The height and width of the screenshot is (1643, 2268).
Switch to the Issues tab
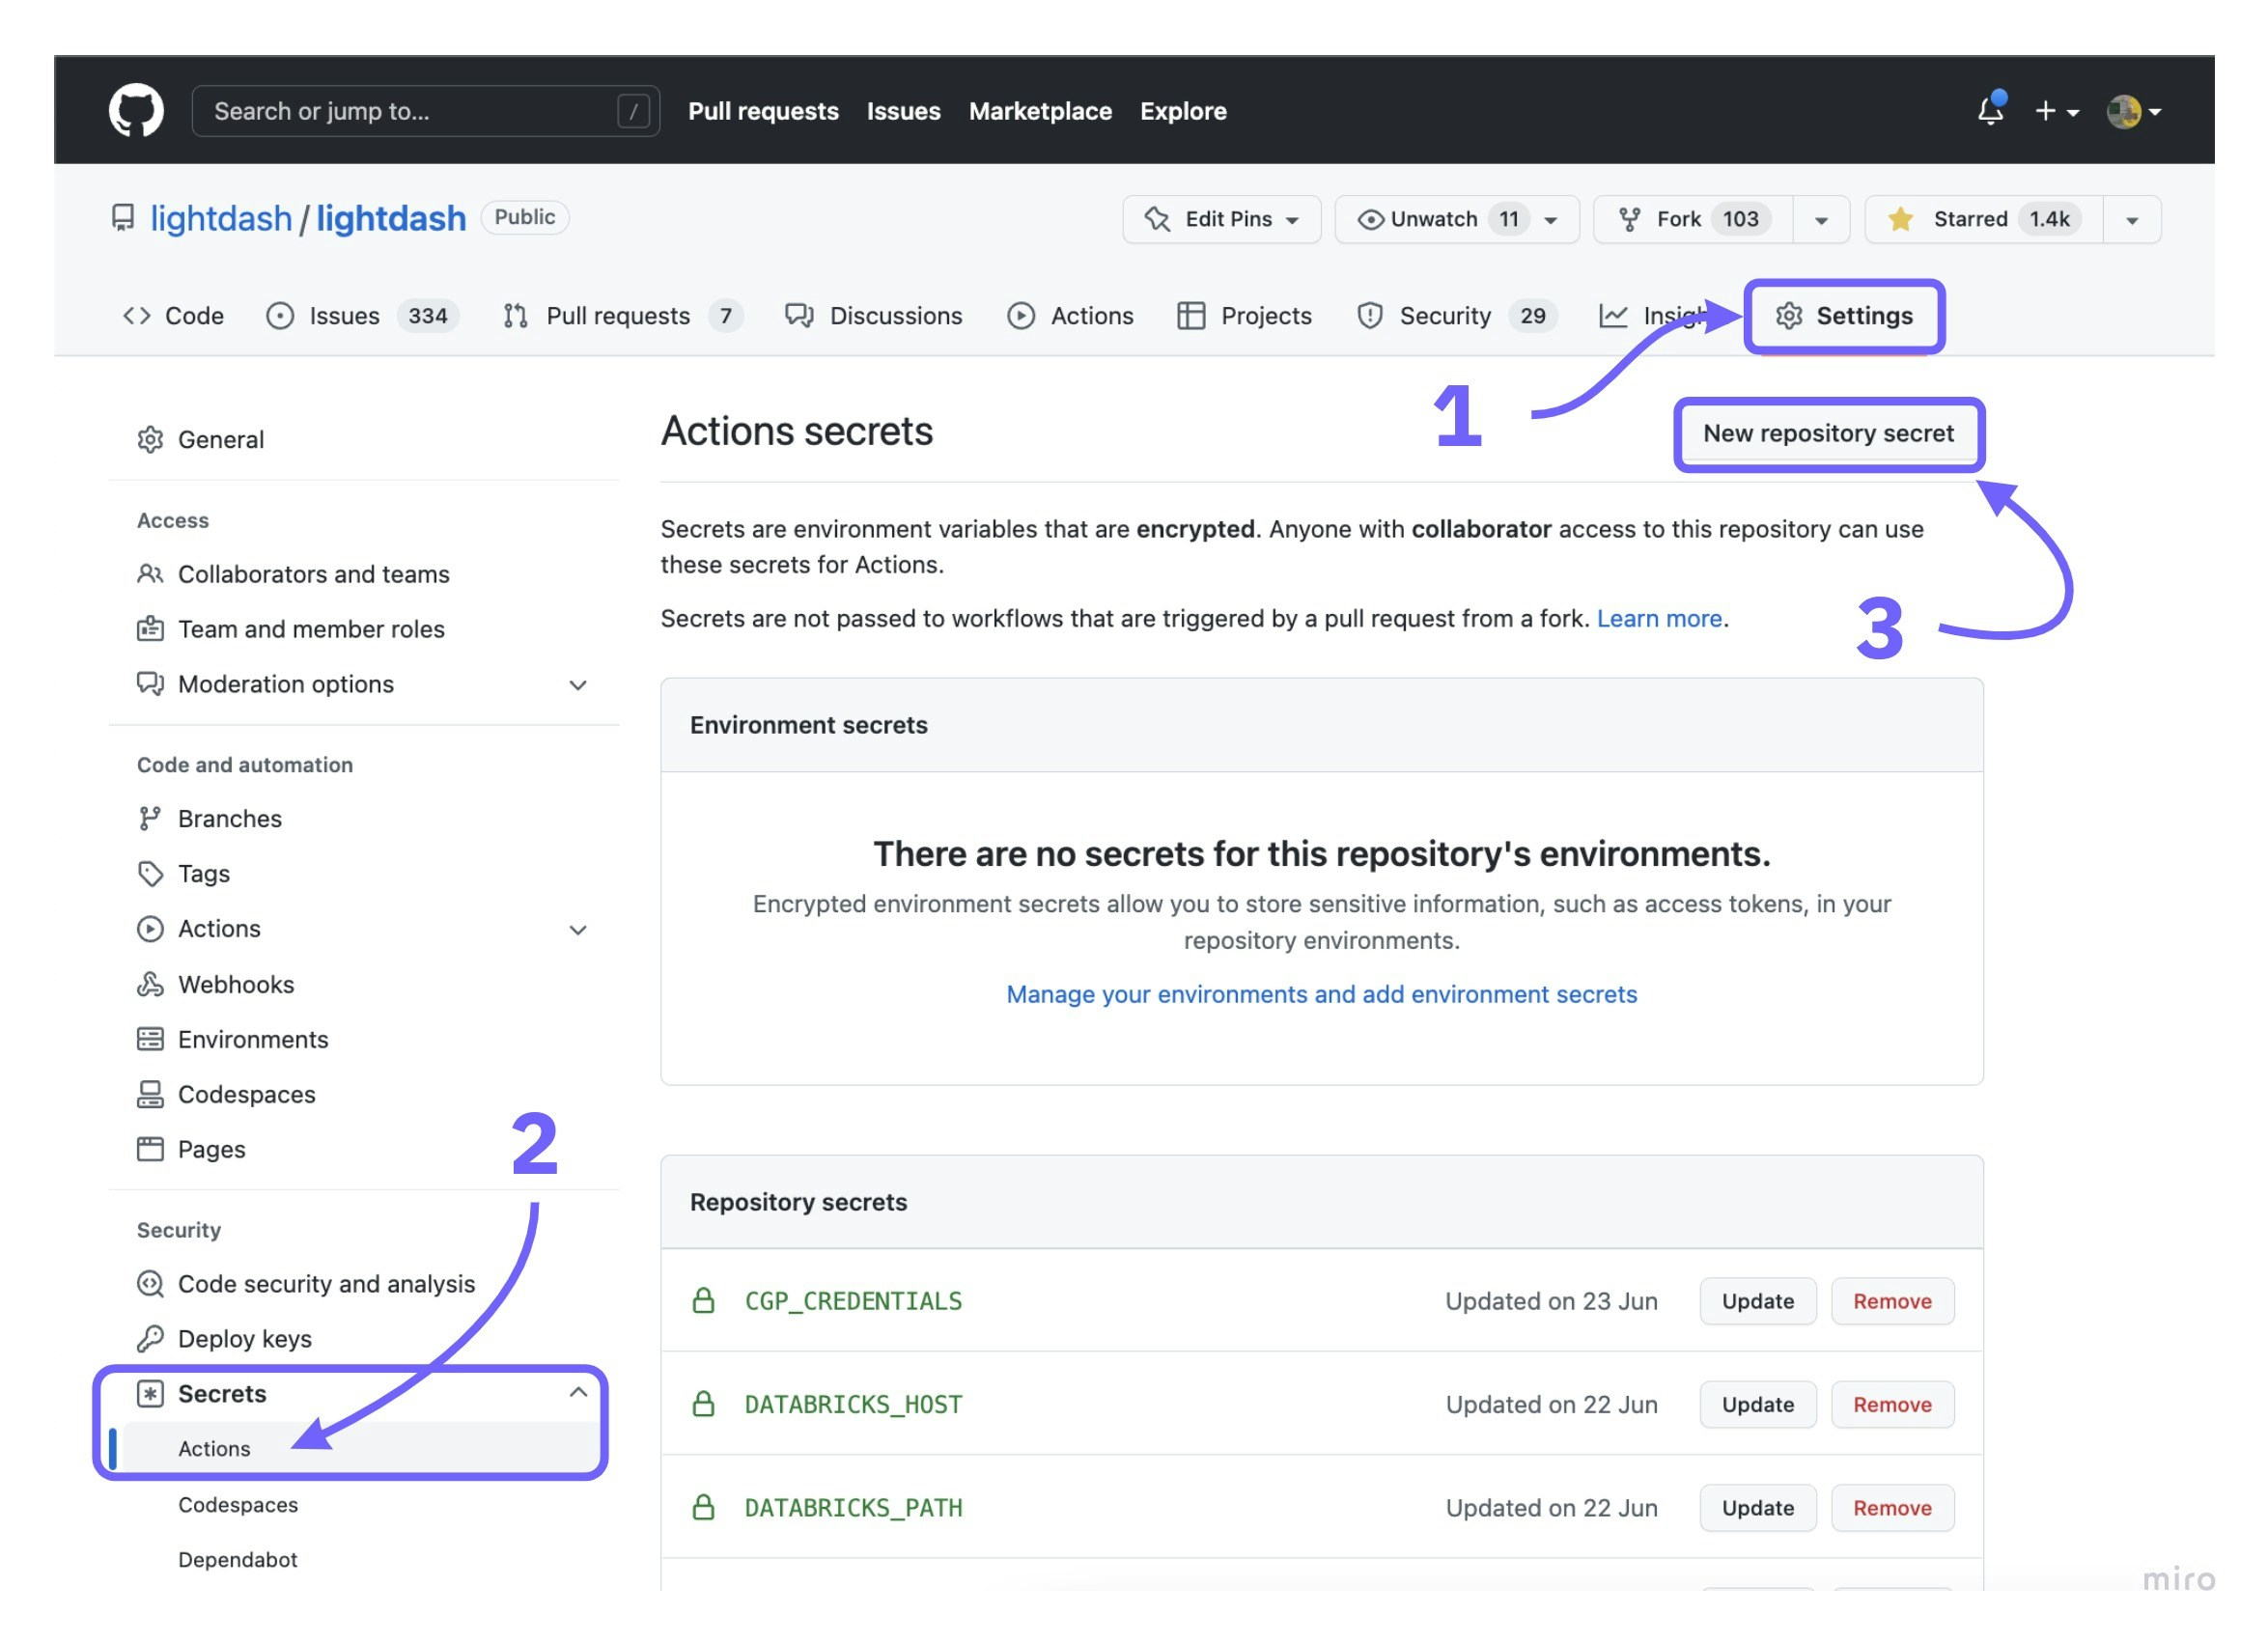pyautogui.click(x=343, y=316)
